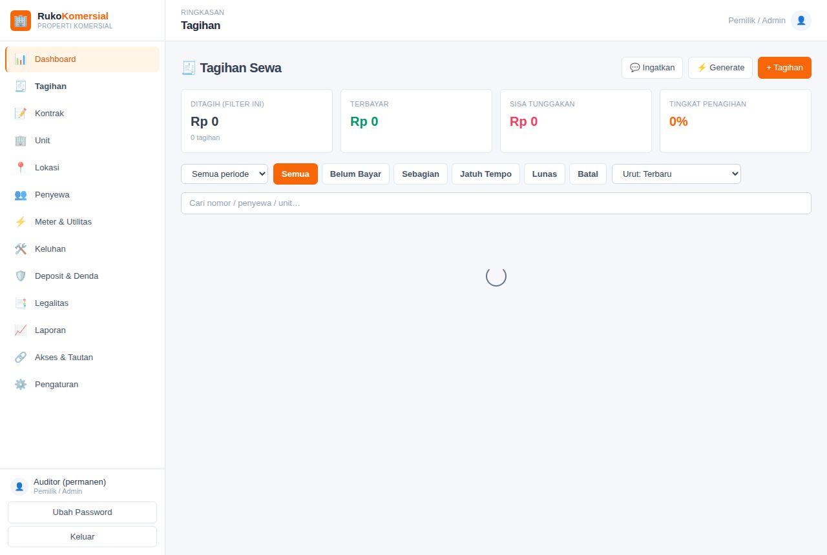
Task: Click the Deposit & Denda shield icon
Action: tap(21, 276)
